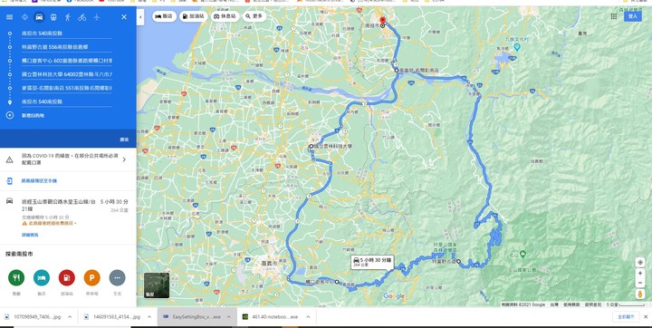Click the blue 登入 sign-in button
Image resolution: width=652 pixels, height=328 pixels.
click(632, 16)
